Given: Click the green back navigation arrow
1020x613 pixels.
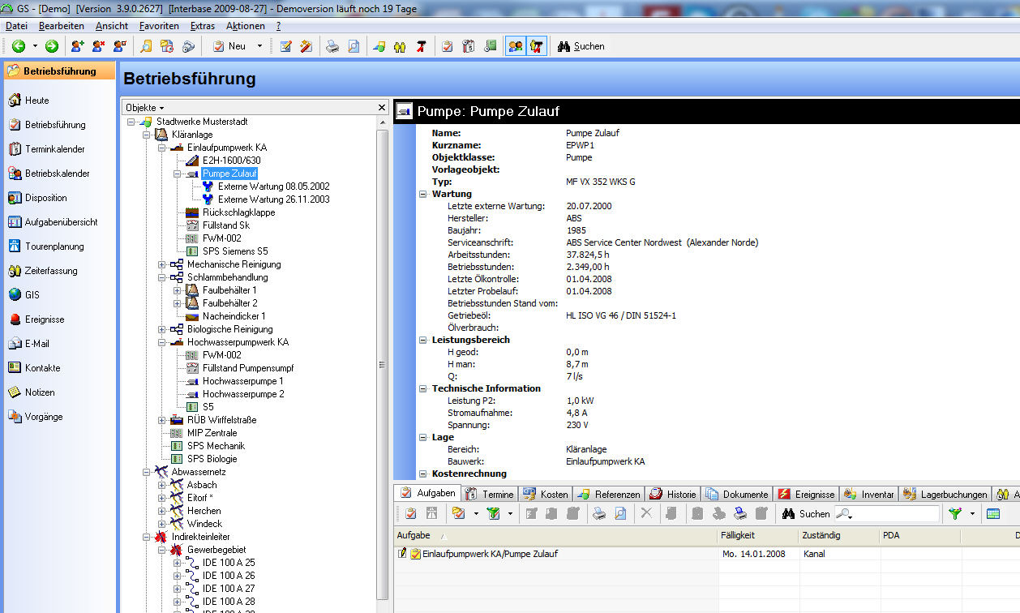Looking at the screenshot, I should (x=18, y=46).
